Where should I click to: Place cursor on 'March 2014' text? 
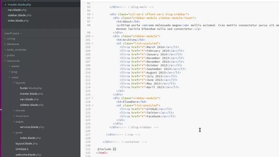pos(155,47)
